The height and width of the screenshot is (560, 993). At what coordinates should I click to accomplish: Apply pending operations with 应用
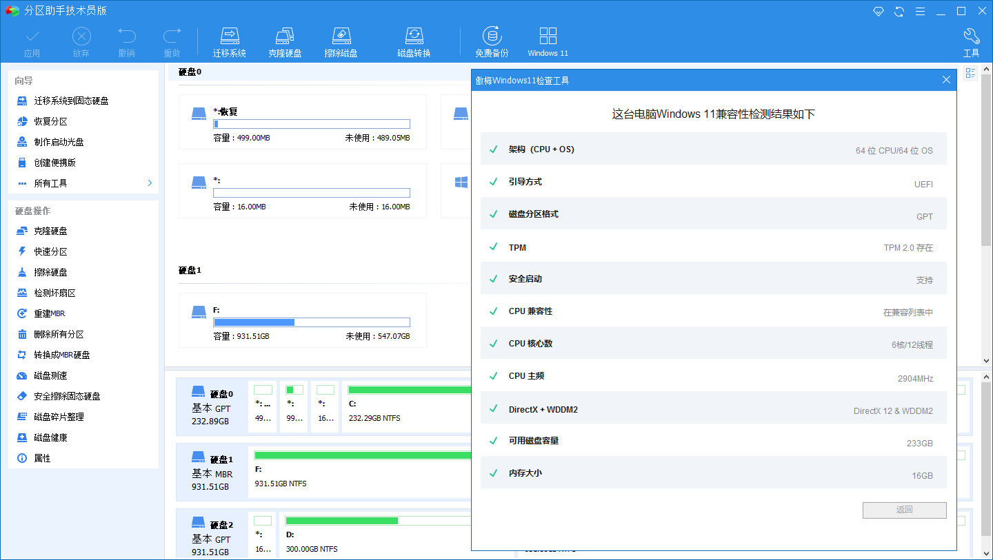coord(32,40)
